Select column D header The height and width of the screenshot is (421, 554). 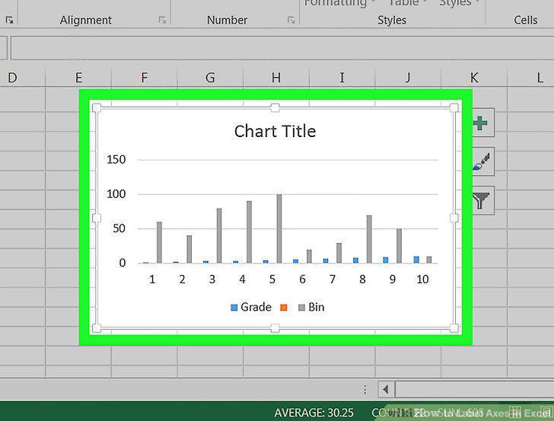pos(13,78)
